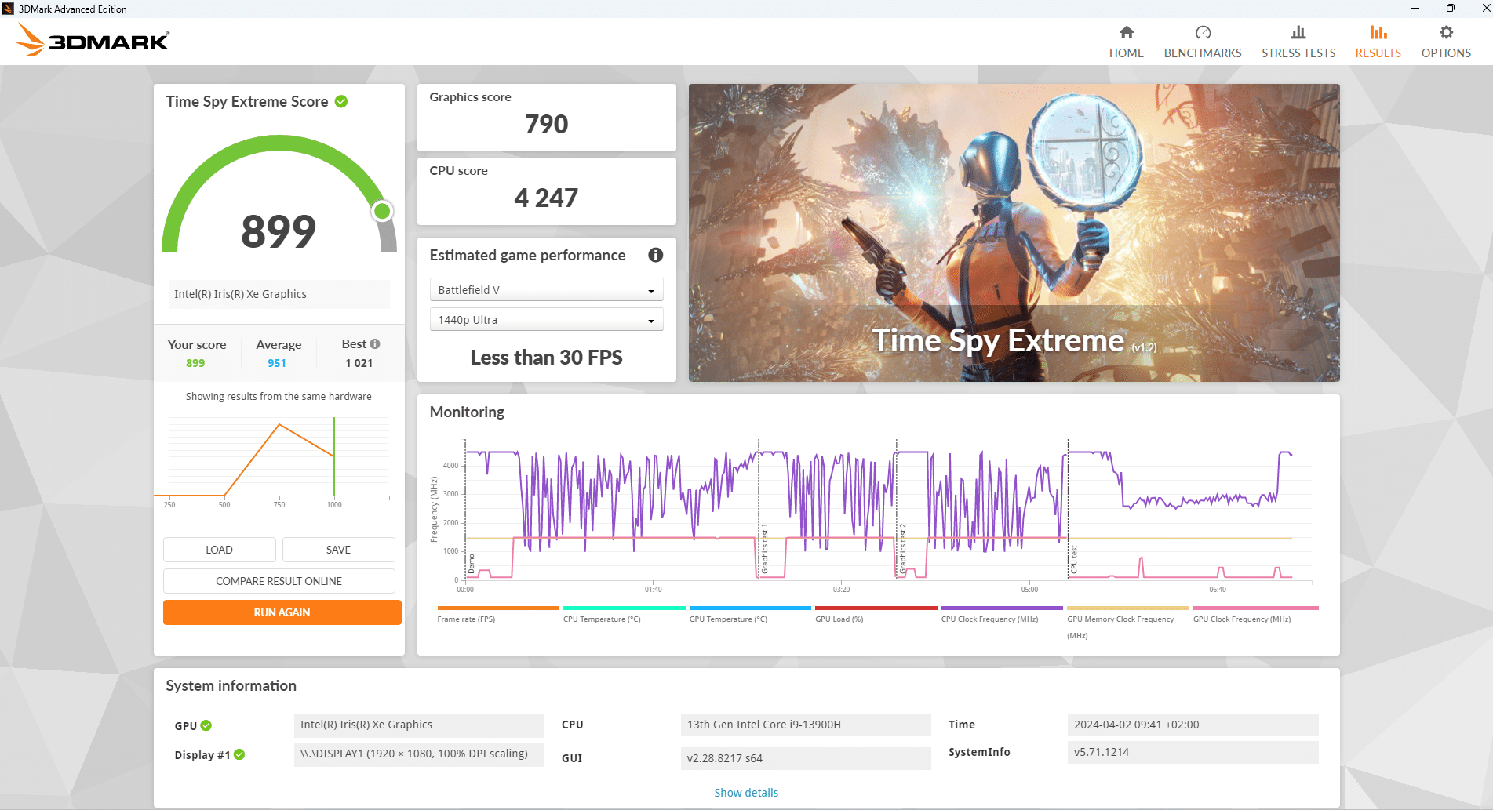Viewport: 1493px width, 810px height.
Task: Click the green validation checkmark beside Time Spy Extreme Score
Action: click(x=341, y=101)
